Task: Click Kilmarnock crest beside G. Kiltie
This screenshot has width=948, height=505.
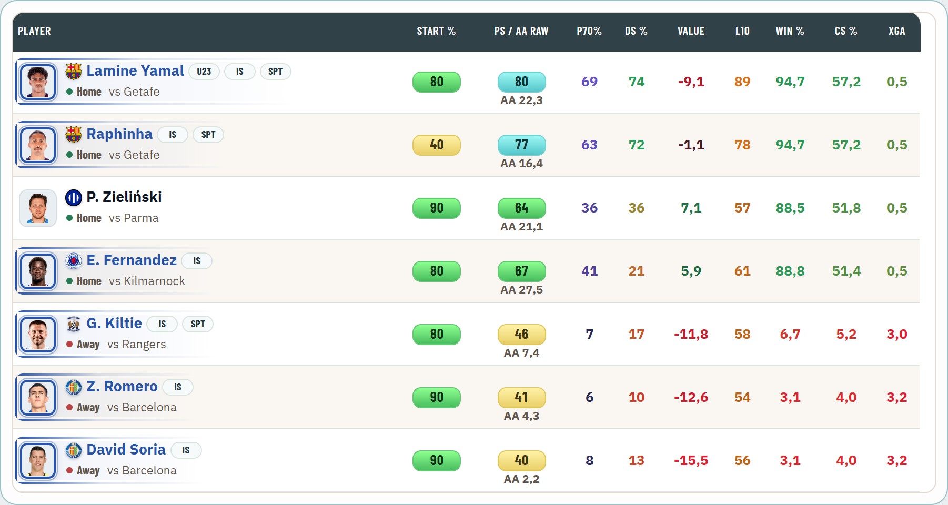Action: tap(74, 324)
